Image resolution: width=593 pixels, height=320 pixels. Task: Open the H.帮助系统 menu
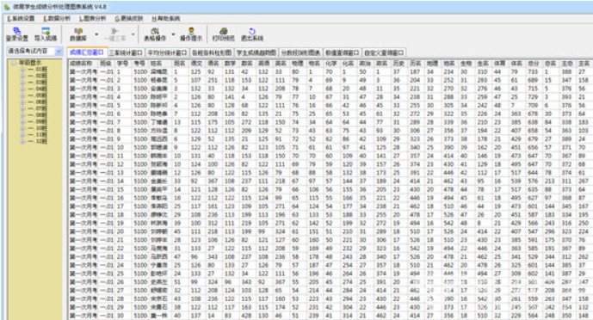(165, 19)
